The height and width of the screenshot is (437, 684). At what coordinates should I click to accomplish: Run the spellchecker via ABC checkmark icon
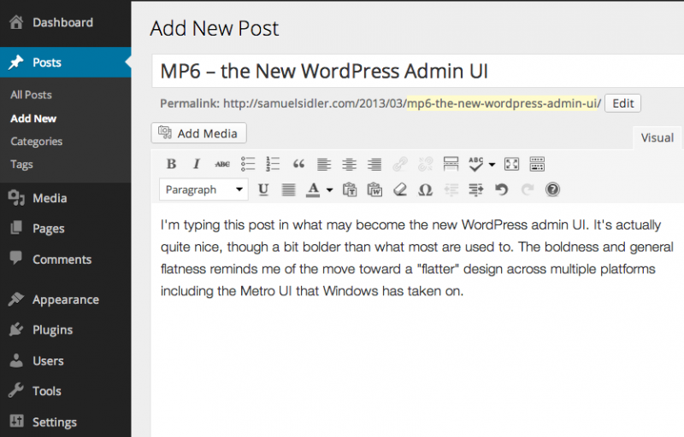[476, 164]
